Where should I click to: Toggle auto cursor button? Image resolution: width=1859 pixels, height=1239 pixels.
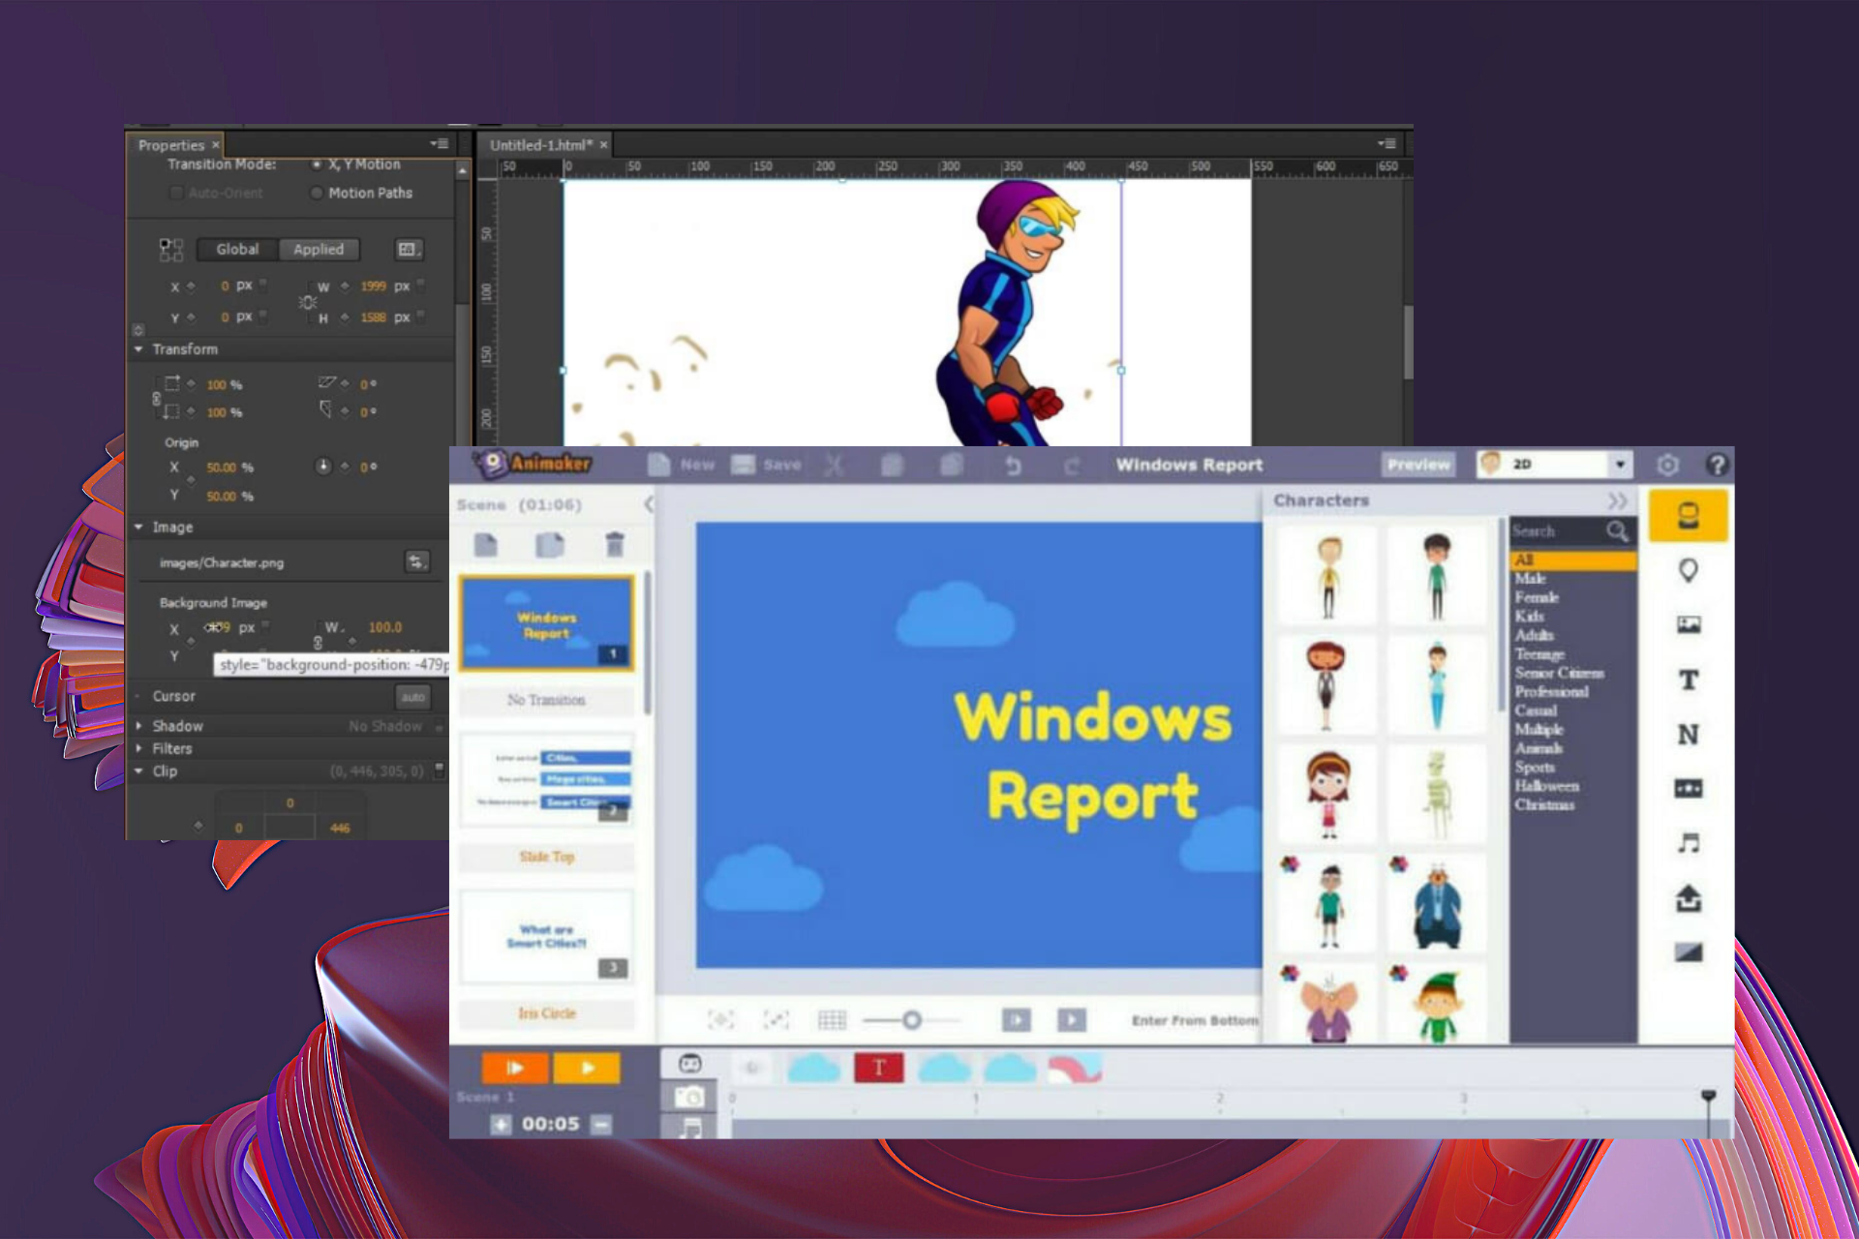click(413, 696)
